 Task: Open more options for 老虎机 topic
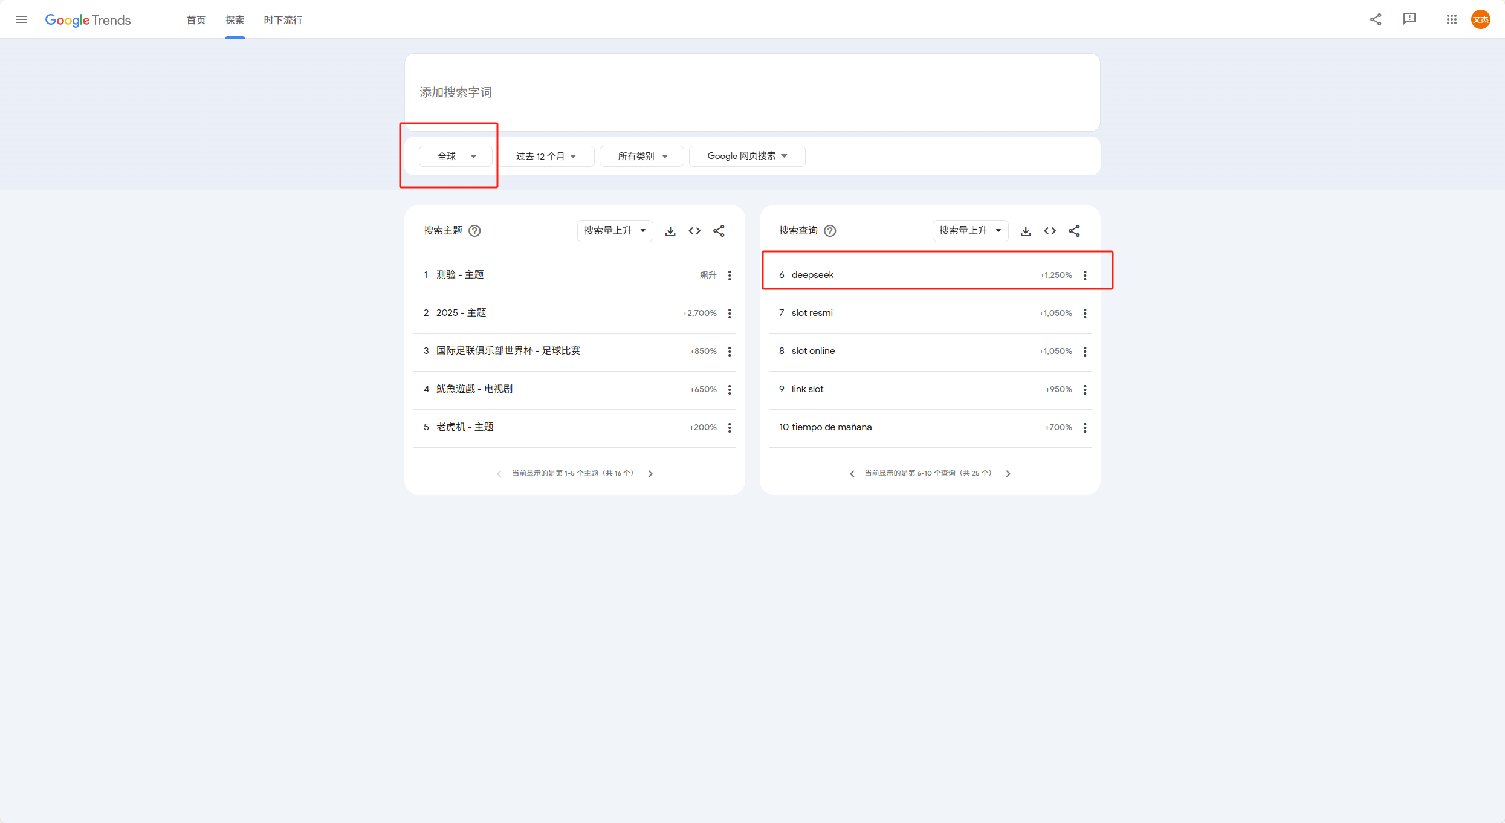(x=730, y=427)
